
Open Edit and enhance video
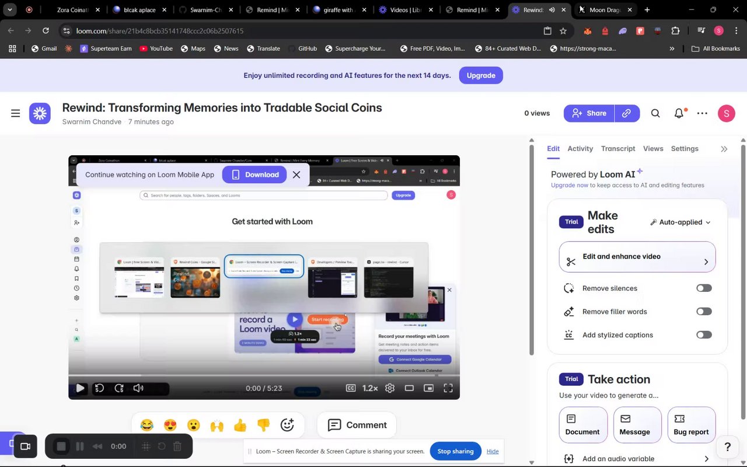click(637, 257)
